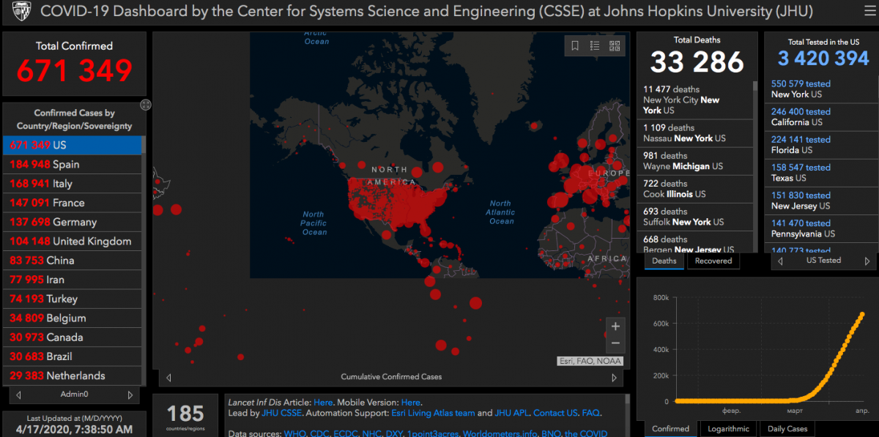Select Belgium with 34 809 cases
Screen dimensions: 879x437
pos(73,318)
